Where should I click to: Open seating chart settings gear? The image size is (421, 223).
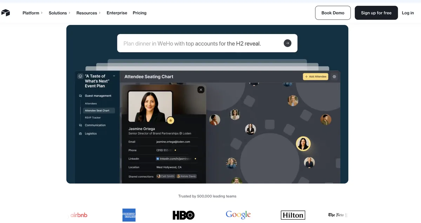pos(334,77)
